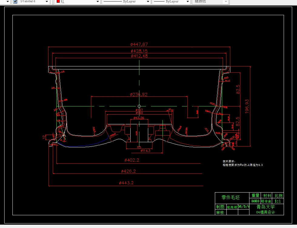Open the red color control dropdown

(x=98, y=2)
